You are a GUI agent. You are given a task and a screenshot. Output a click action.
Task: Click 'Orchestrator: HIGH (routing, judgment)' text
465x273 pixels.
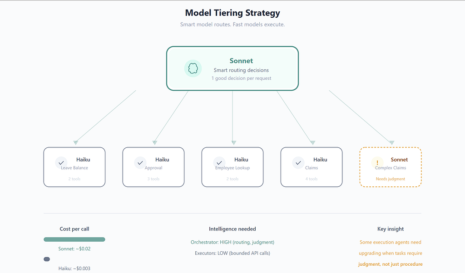tap(232, 242)
